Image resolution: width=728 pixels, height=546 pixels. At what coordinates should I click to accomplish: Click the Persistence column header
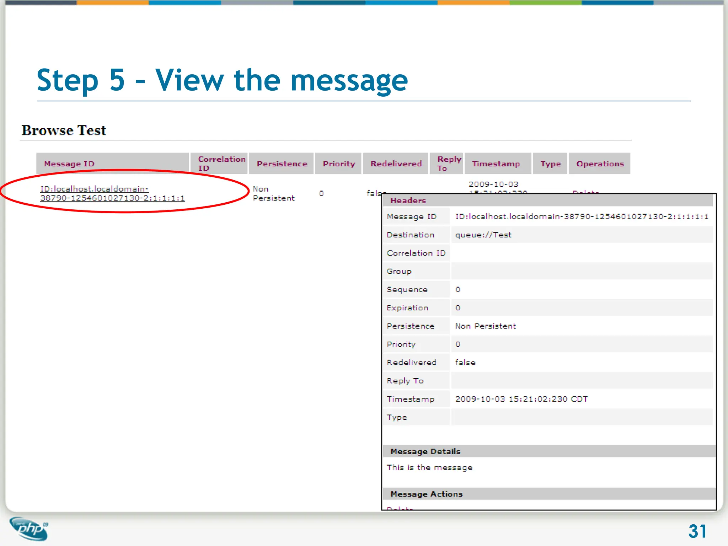[281, 164]
